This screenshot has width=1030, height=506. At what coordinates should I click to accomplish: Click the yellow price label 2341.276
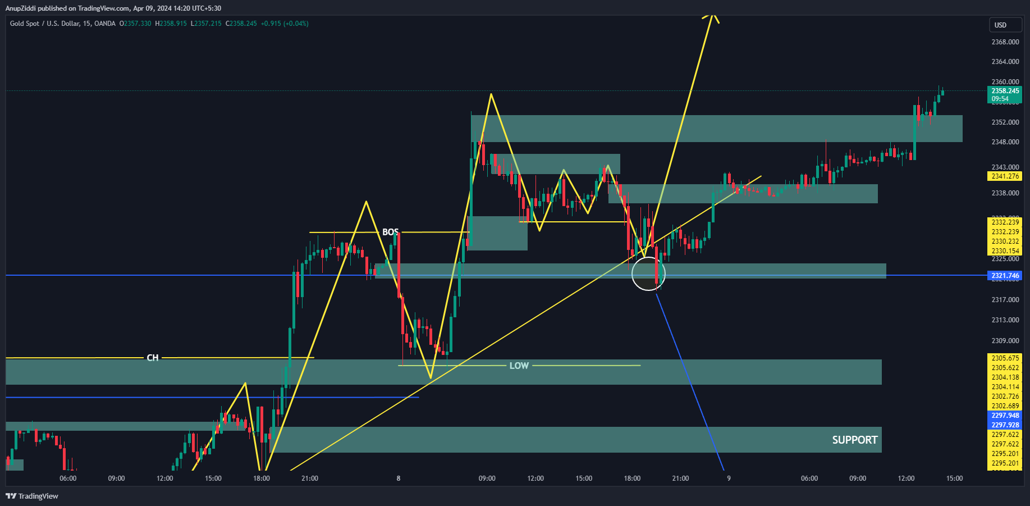pos(1005,176)
